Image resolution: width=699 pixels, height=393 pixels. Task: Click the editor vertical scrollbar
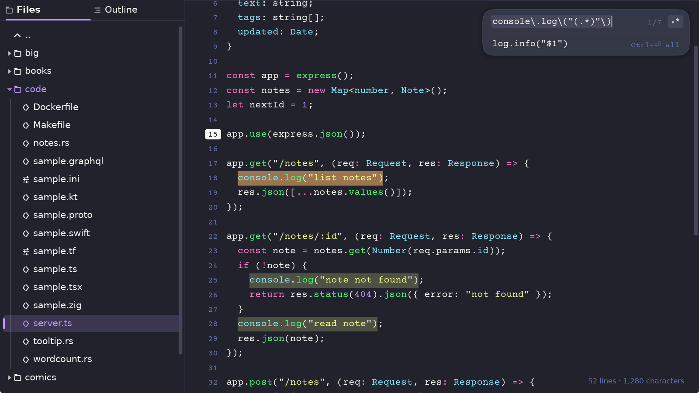[x=696, y=141]
